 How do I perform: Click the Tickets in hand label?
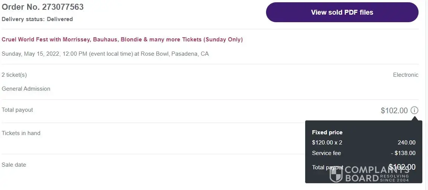click(x=21, y=133)
